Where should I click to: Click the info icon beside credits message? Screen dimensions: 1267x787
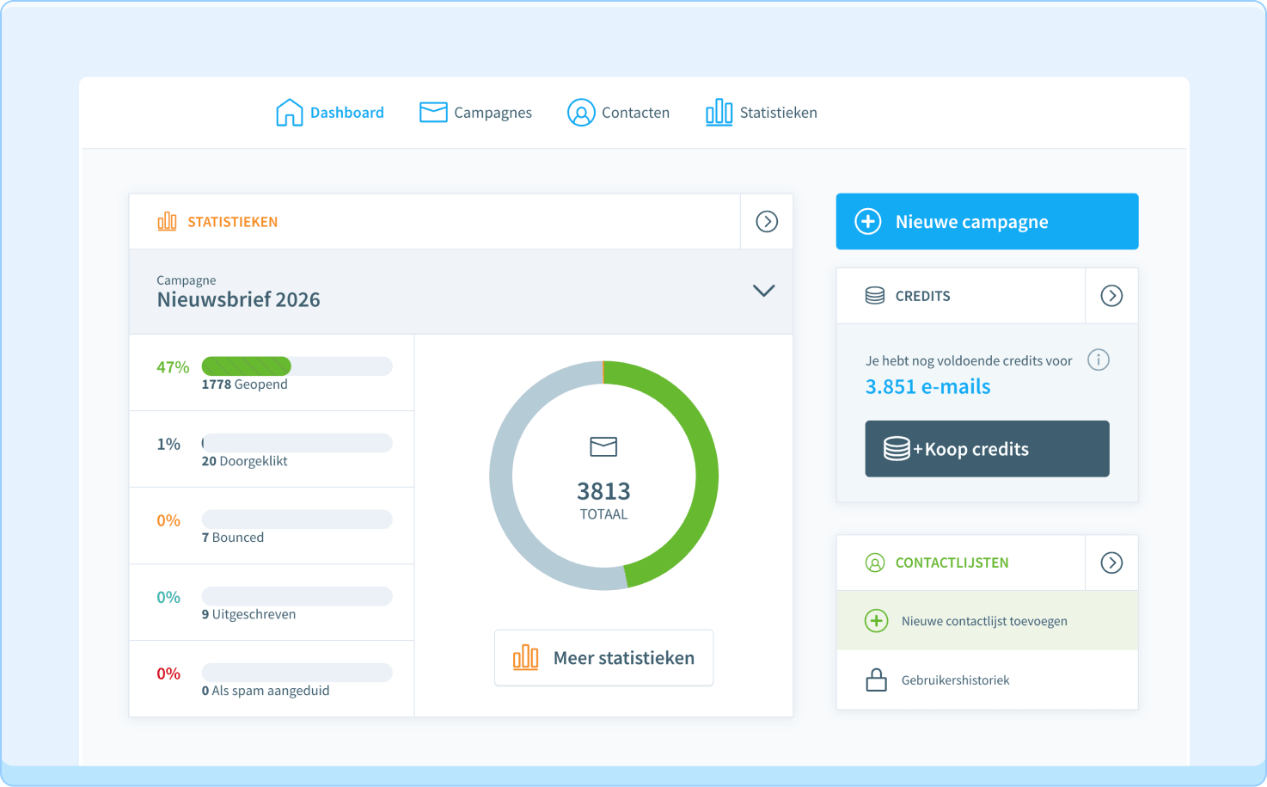(x=1098, y=360)
